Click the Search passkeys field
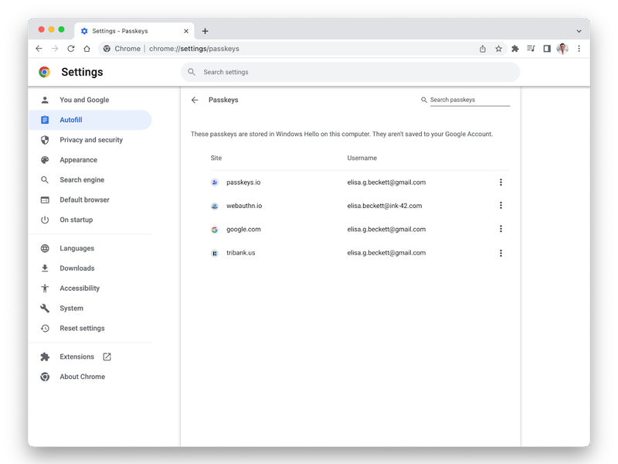The width and height of the screenshot is (618, 464). pos(467,100)
